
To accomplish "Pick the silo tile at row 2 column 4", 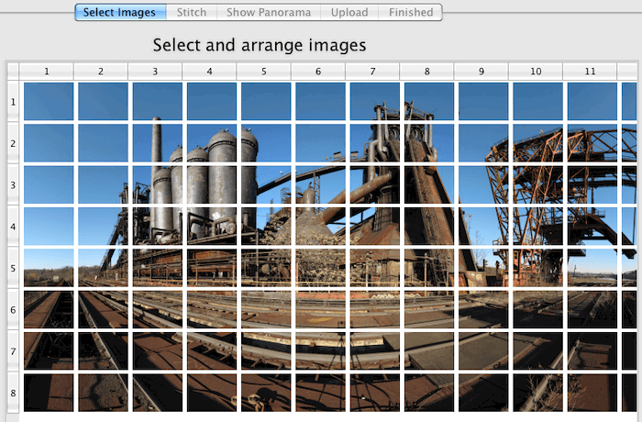I will click(212, 143).
